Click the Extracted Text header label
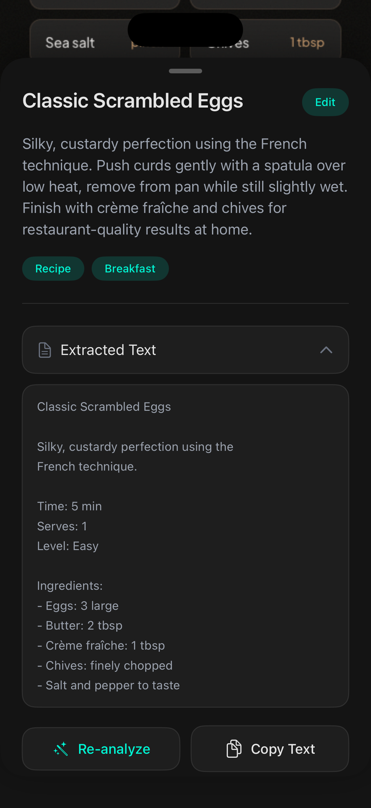The width and height of the screenshot is (371, 808). pos(108,350)
